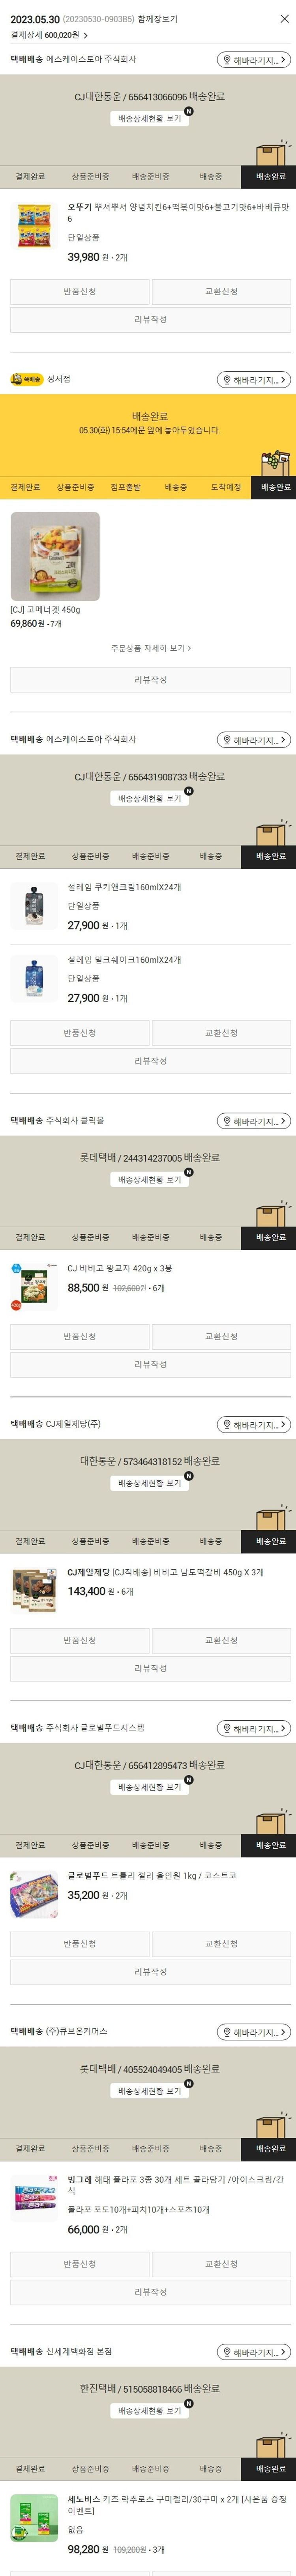
Task: Open the 해바라기지 address selector beside CJ제일제당(주)
Action: [x=254, y=1424]
